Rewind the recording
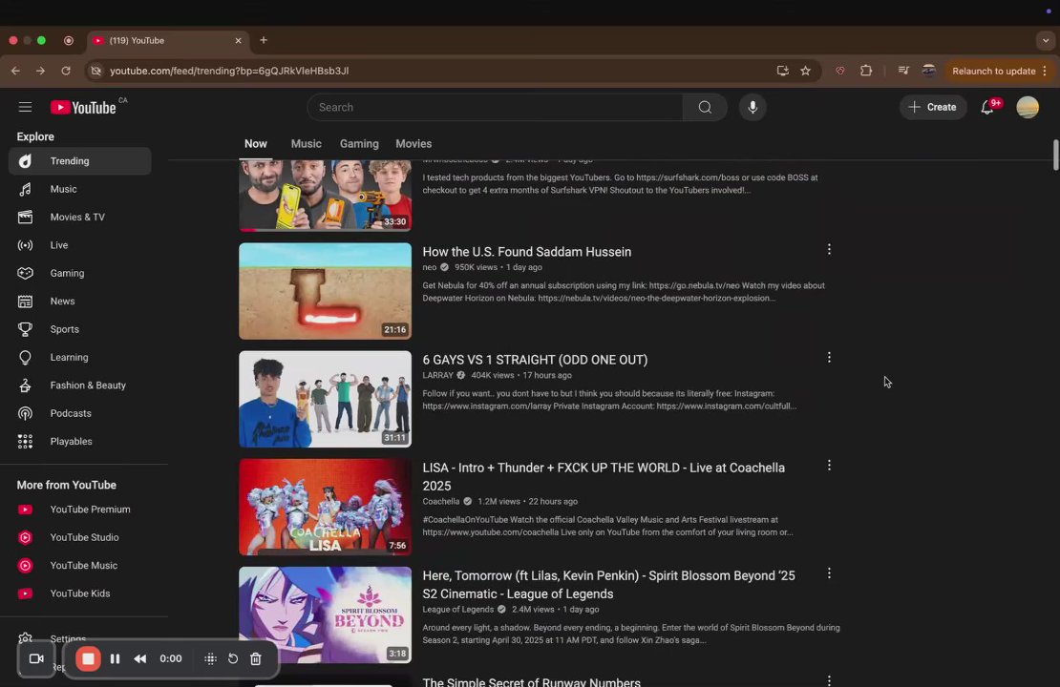The width and height of the screenshot is (1060, 687). click(140, 658)
